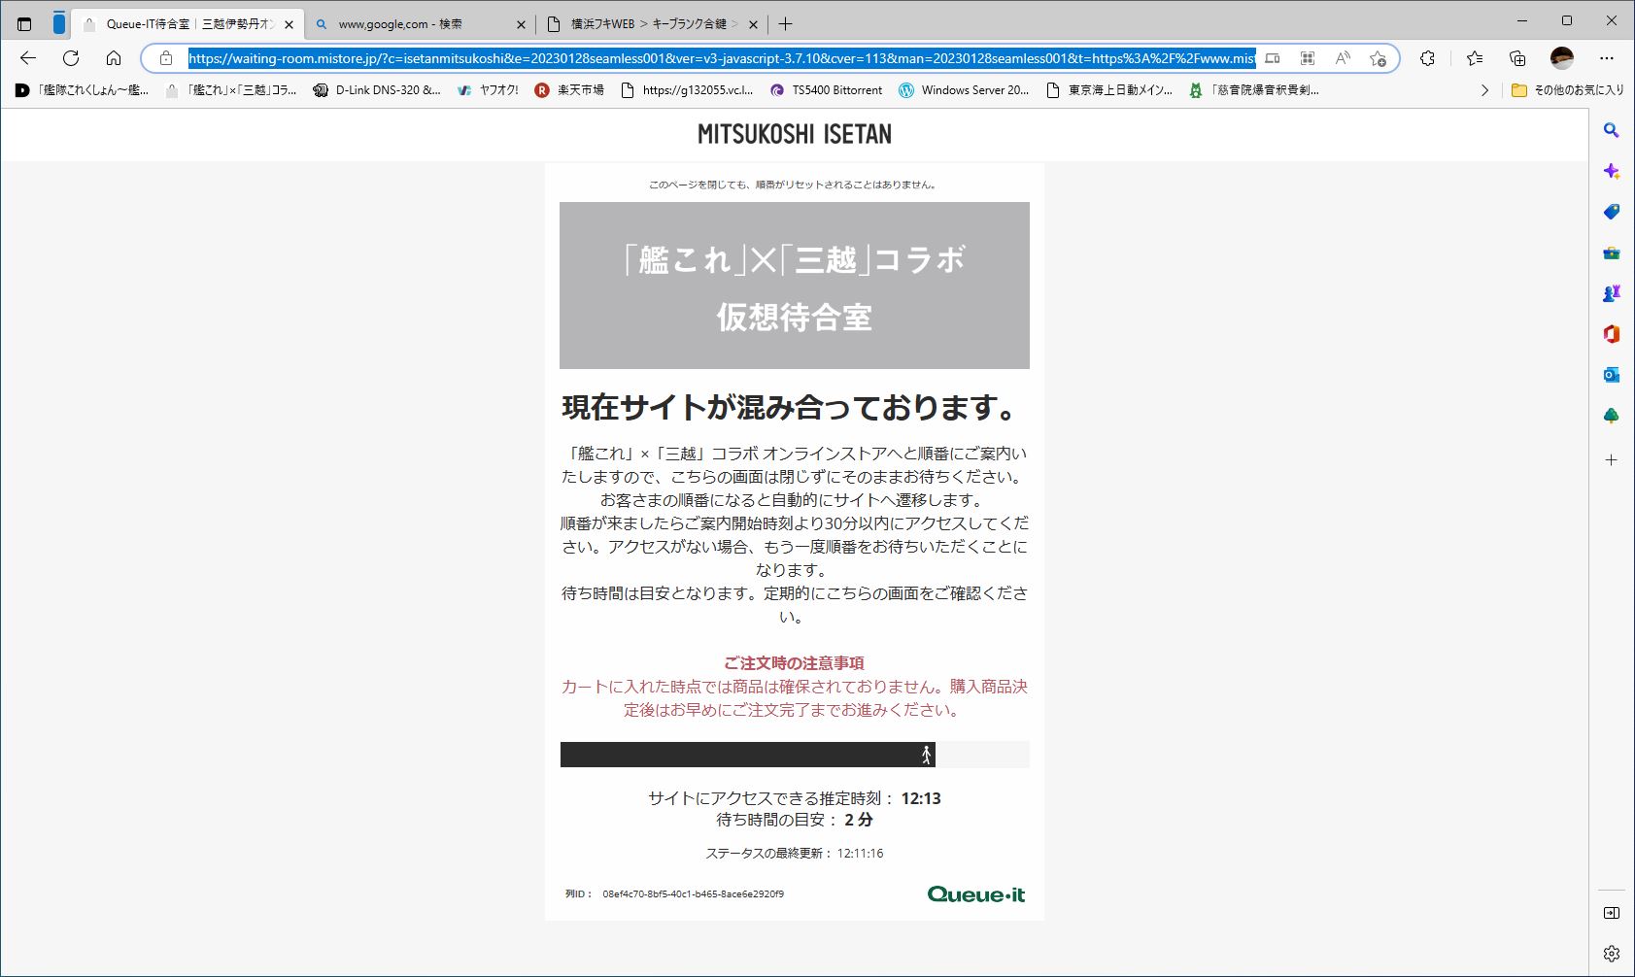Start Read aloud from address bar
This screenshot has height=977, width=1635.
click(1343, 58)
